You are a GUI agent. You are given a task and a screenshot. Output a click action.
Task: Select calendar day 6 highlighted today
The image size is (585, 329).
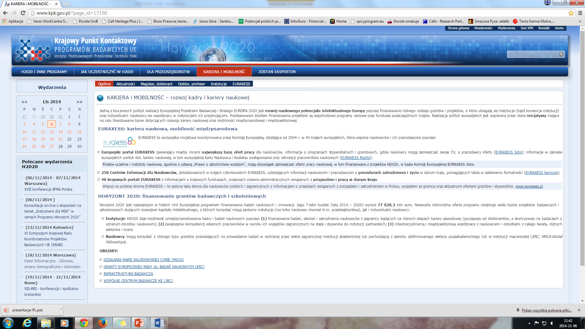pos(51,124)
